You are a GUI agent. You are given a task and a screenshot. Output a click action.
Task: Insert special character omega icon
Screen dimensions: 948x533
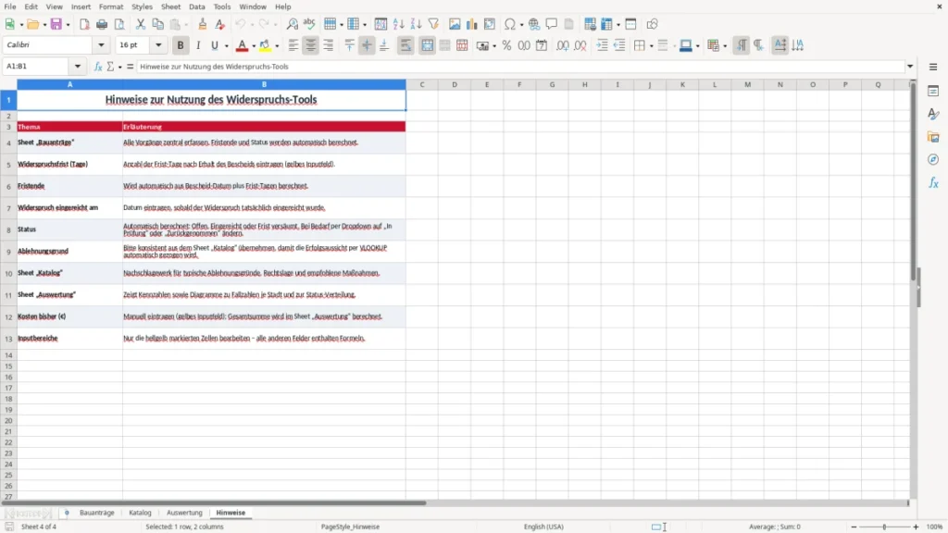[510, 24]
